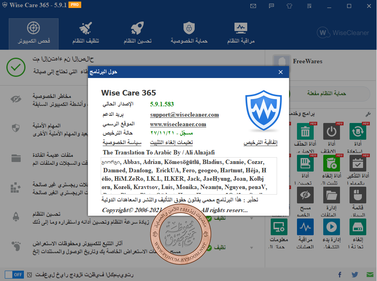The height and width of the screenshot is (281, 377).
Task: Open the Twitter share icon
Action: (x=355, y=275)
